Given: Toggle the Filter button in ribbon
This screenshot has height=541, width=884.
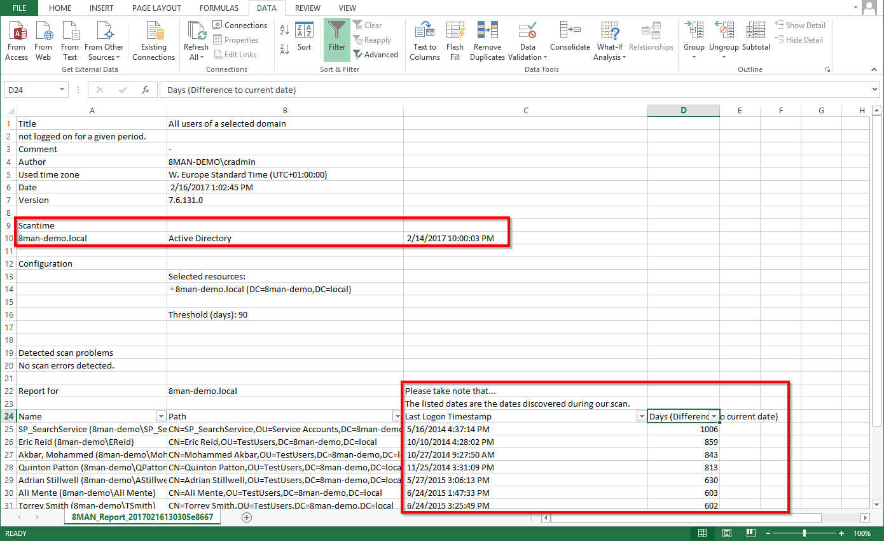Looking at the screenshot, I should click(336, 39).
